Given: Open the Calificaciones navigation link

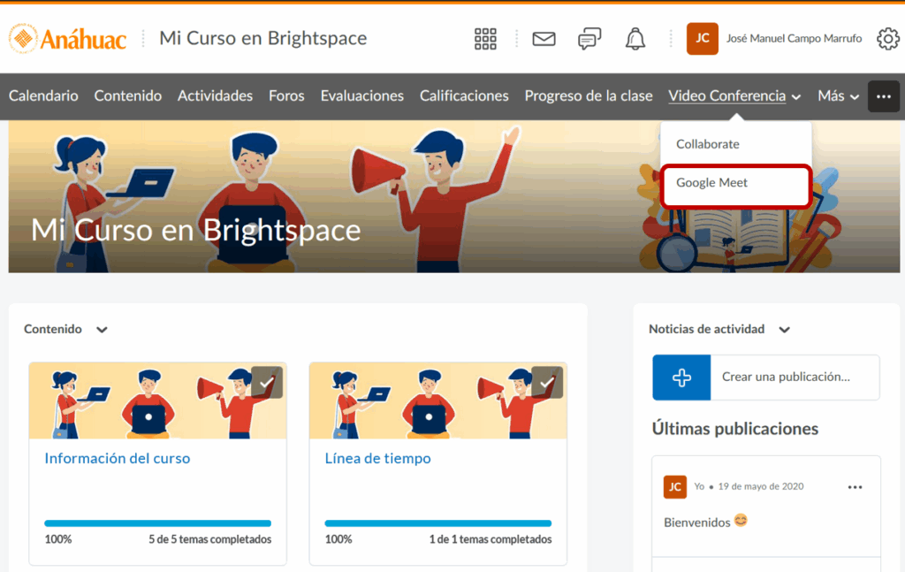Looking at the screenshot, I should click(464, 96).
